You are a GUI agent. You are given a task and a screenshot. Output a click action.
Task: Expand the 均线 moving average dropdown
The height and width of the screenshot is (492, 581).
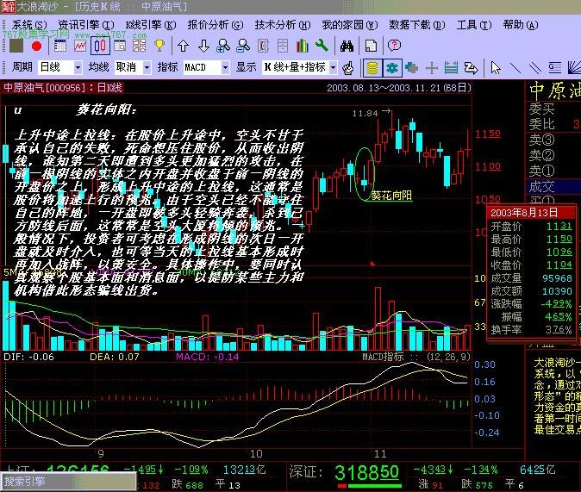(x=147, y=68)
